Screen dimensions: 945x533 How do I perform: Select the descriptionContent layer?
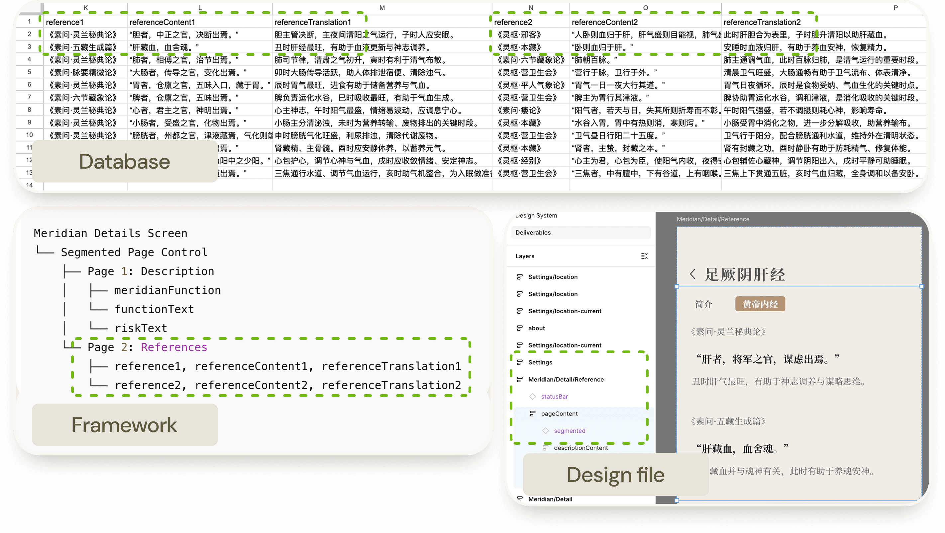pos(581,448)
